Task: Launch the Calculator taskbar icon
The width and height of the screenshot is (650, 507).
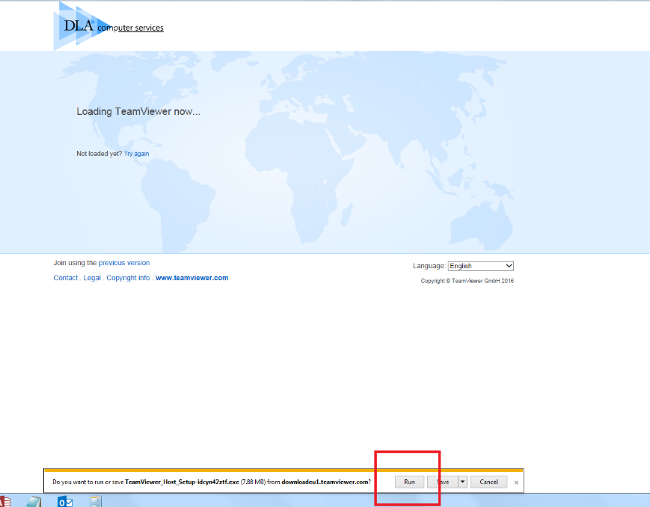Action: point(96,502)
